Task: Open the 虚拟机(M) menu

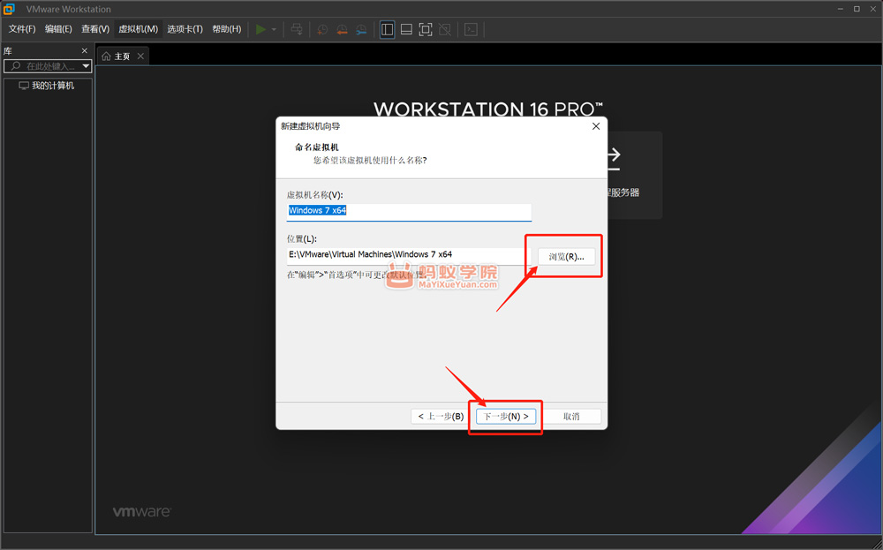Action: pyautogui.click(x=138, y=29)
